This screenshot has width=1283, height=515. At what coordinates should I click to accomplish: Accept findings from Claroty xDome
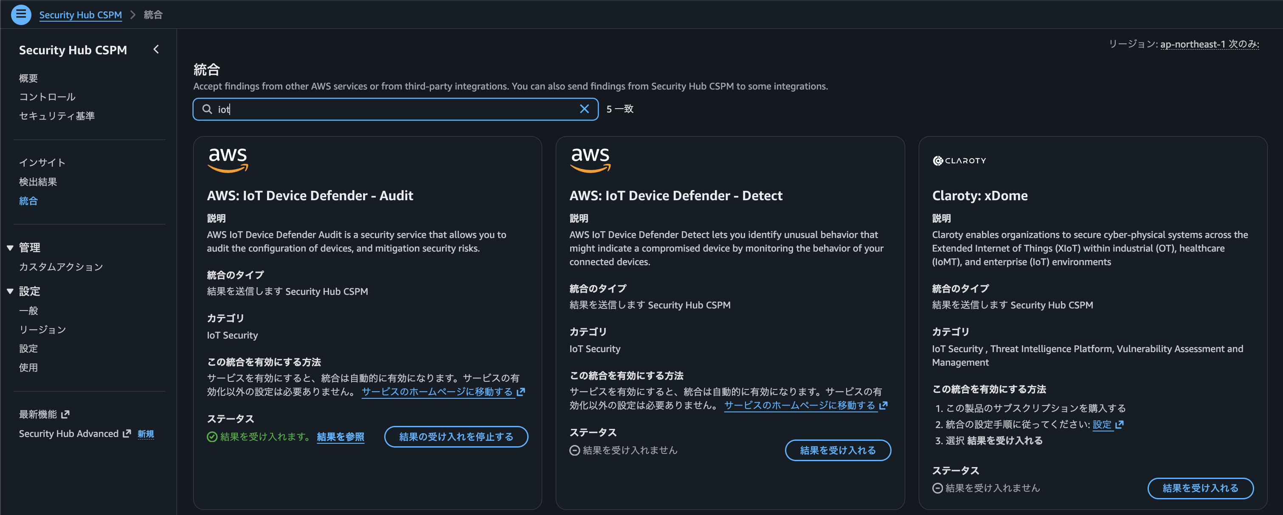tap(1200, 488)
